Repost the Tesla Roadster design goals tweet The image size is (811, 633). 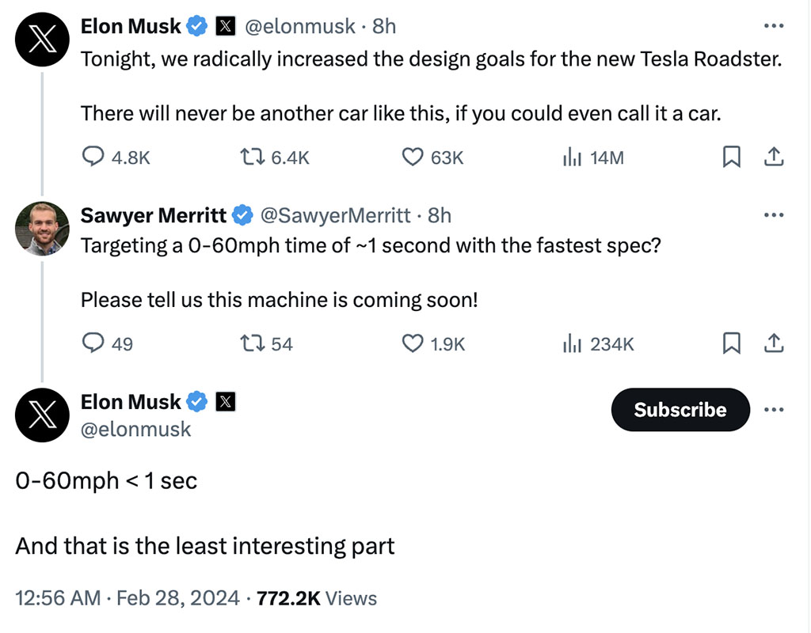(253, 157)
